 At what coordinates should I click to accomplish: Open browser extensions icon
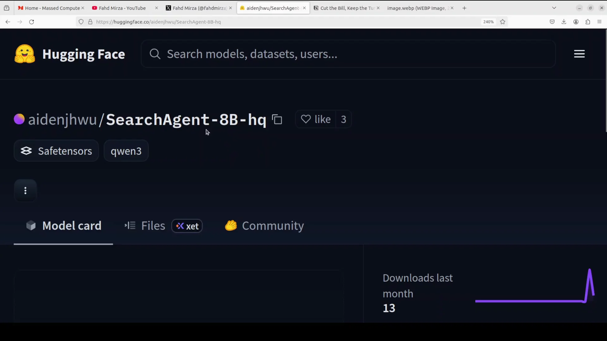(x=588, y=22)
